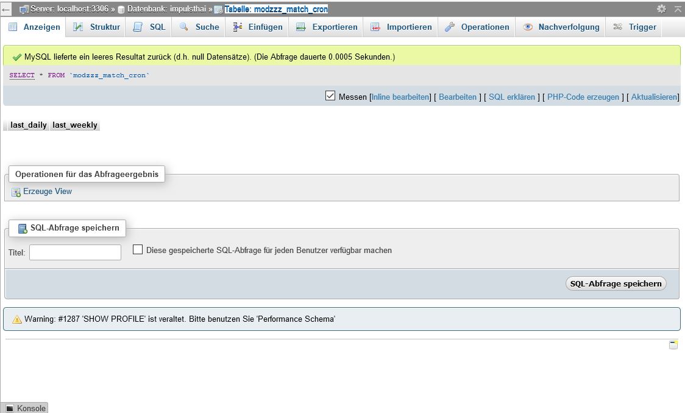Click the PHP-Code erzeugen link
This screenshot has height=413, width=685.
[x=583, y=97]
